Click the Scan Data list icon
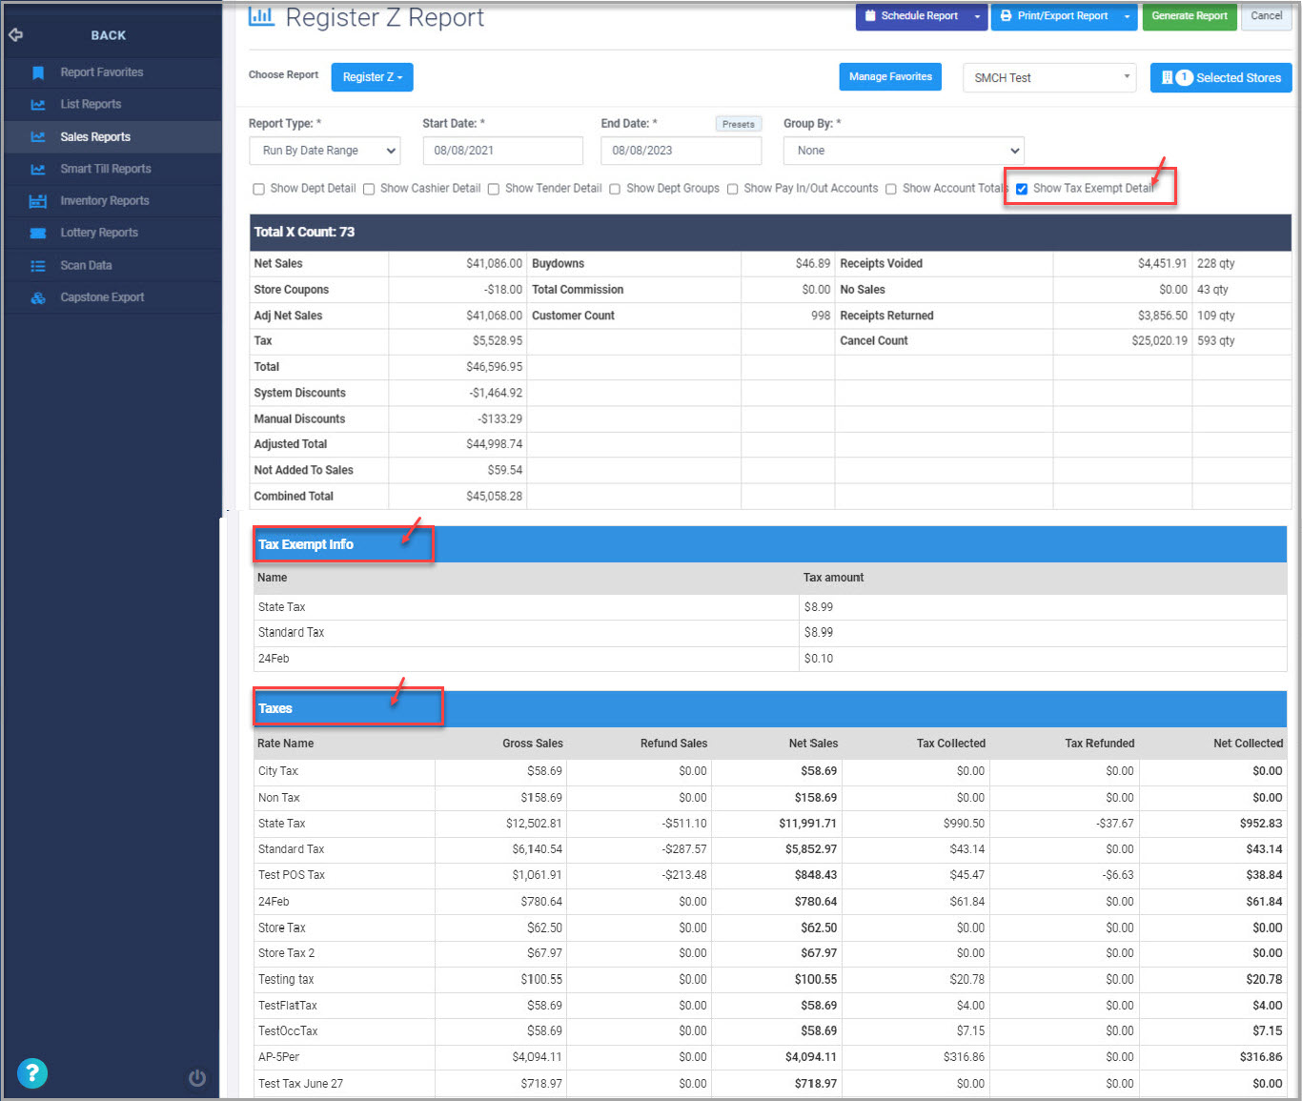 pyautogui.click(x=38, y=266)
